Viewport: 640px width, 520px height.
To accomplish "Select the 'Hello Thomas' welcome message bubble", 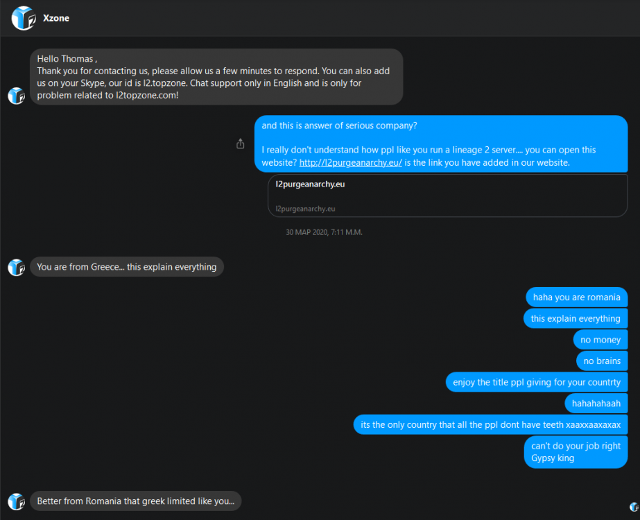I will [x=216, y=77].
